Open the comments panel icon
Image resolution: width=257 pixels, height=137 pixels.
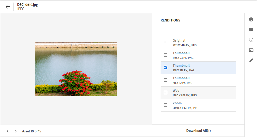click(x=251, y=30)
